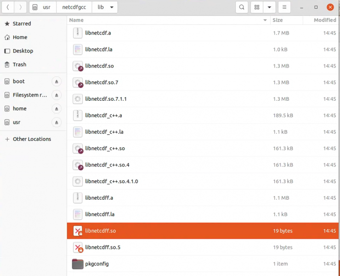The image size is (340, 276).
Task: Click the search magnifier icon
Action: click(242, 7)
